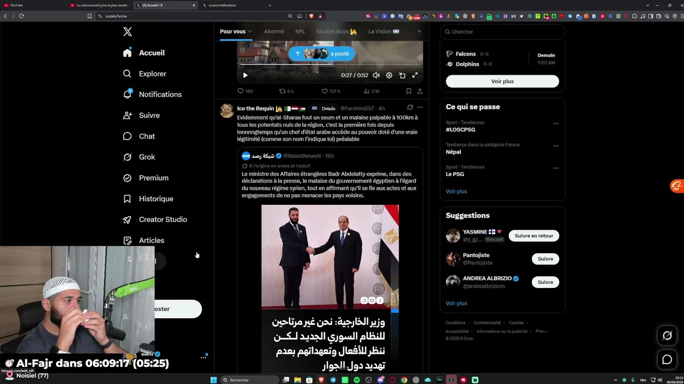Open Voir plus under Suggestions
Screen dimensions: 684x384
[x=456, y=303]
